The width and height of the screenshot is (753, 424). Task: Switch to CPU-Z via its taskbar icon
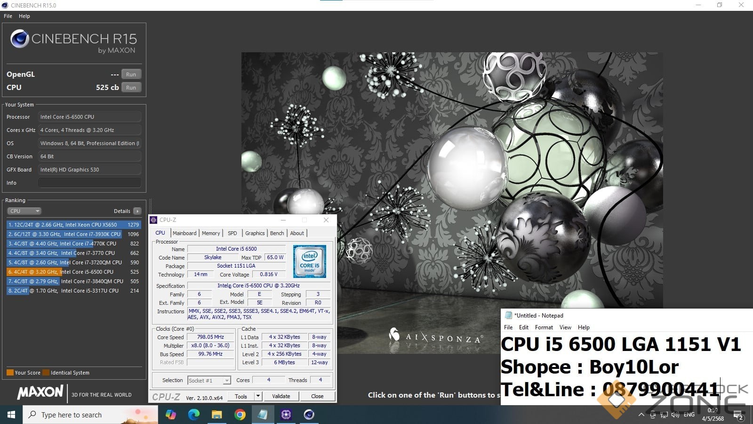click(286, 415)
